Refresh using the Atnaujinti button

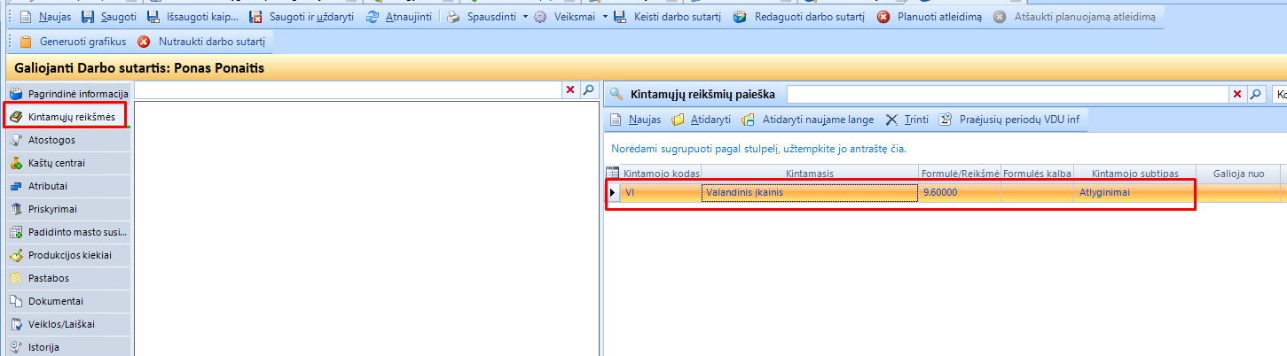point(400,17)
